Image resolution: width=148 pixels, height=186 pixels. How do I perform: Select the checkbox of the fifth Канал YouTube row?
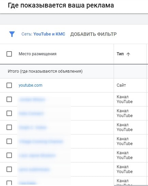9,155
